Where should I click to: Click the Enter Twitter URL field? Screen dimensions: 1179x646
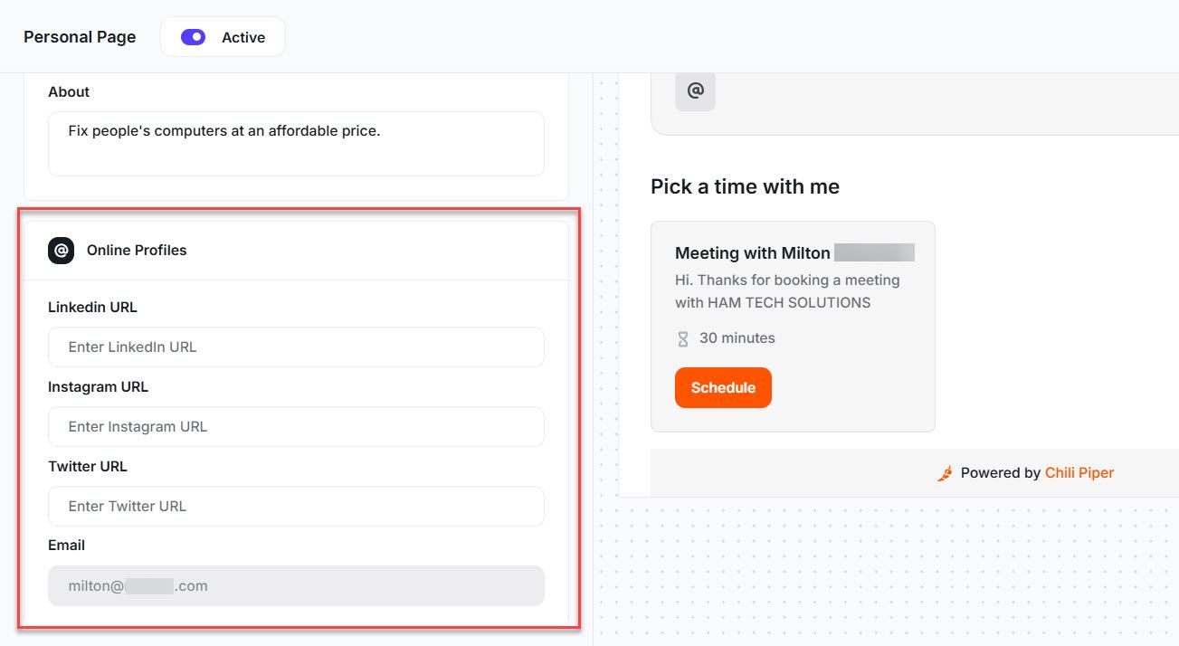coord(296,506)
